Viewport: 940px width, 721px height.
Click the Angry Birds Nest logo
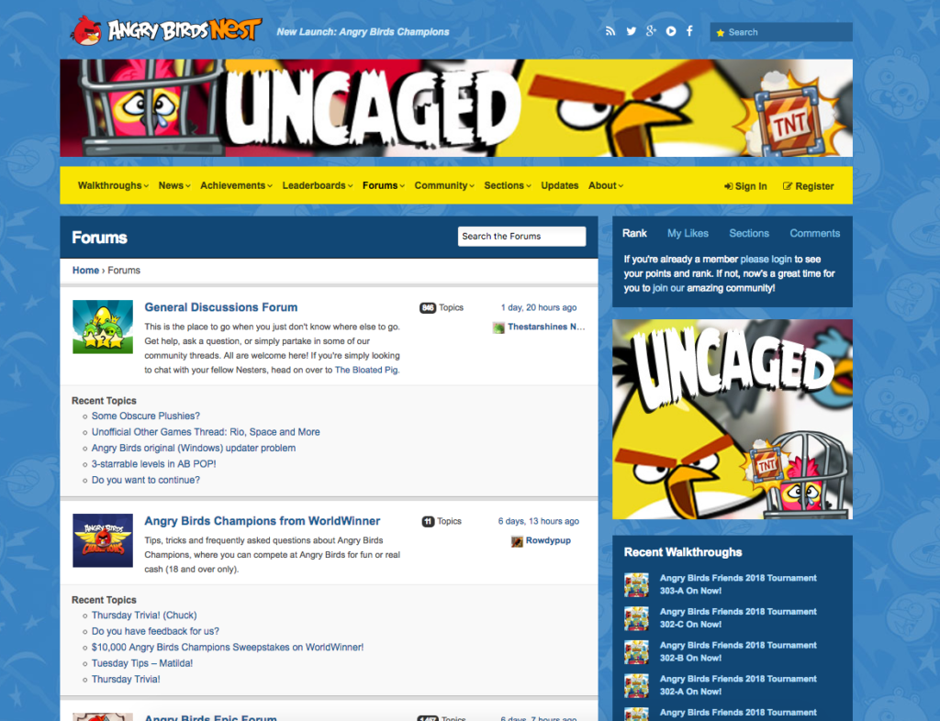pyautogui.click(x=163, y=28)
